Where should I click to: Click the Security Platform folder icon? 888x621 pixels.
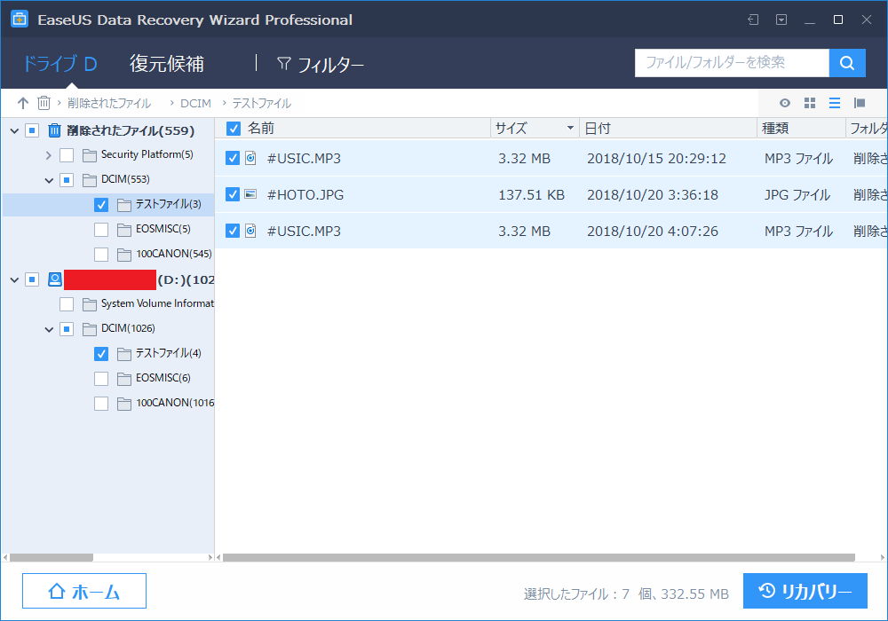(89, 155)
